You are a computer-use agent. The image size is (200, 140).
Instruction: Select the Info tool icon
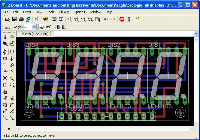point(5,37)
